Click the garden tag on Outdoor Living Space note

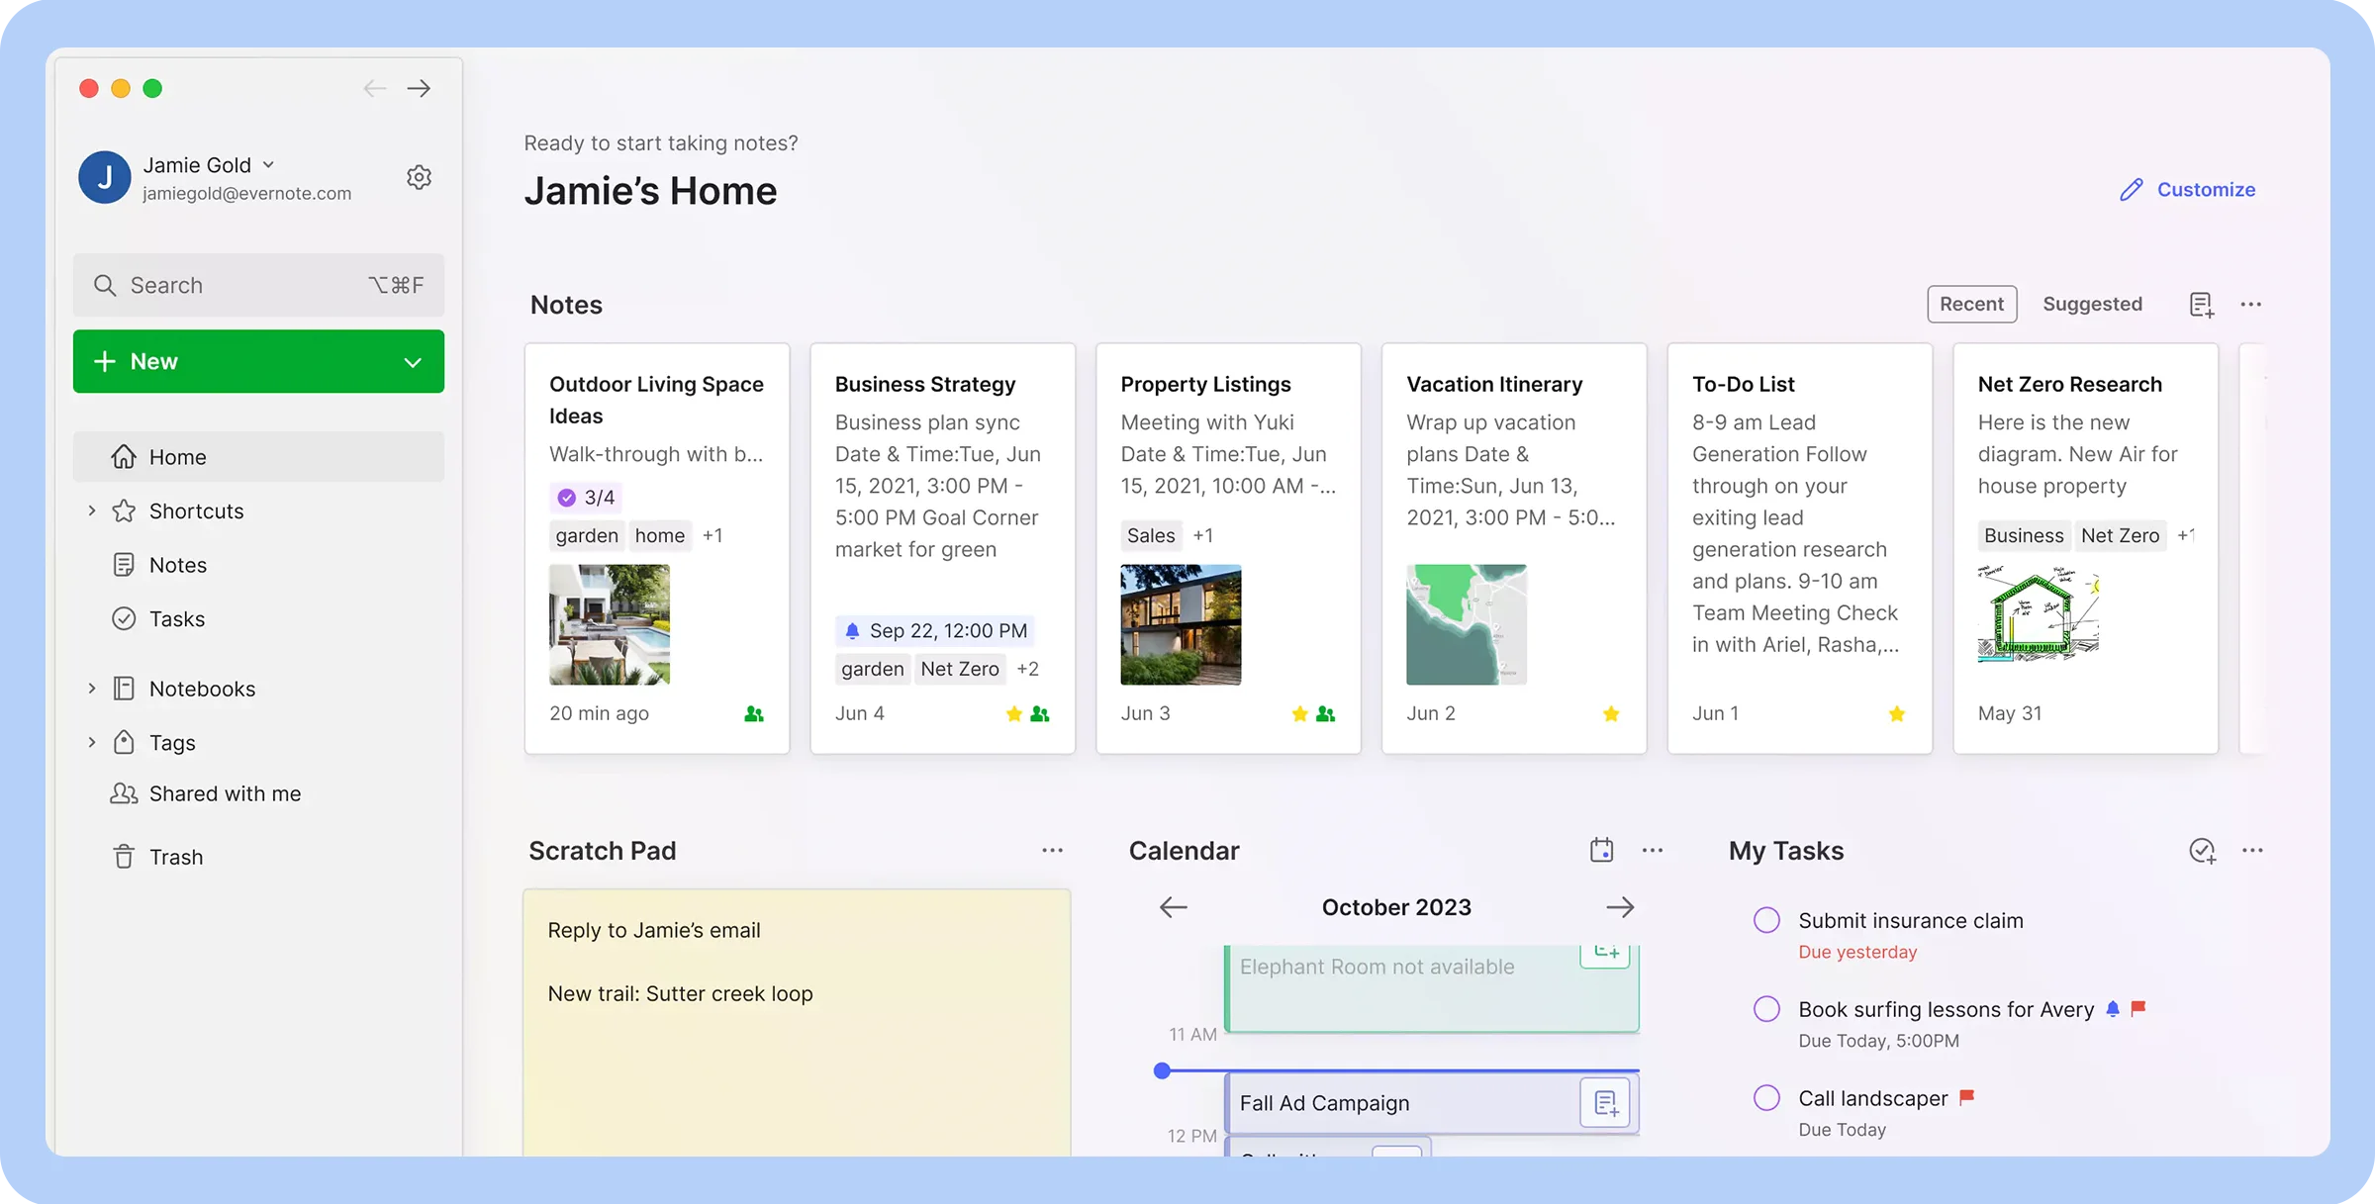point(587,535)
